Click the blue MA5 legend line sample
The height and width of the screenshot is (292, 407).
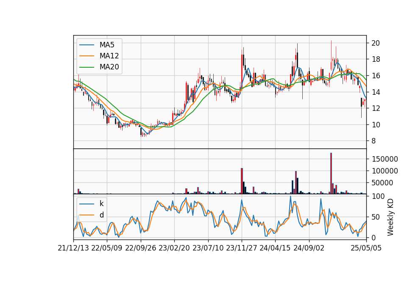tap(86, 45)
